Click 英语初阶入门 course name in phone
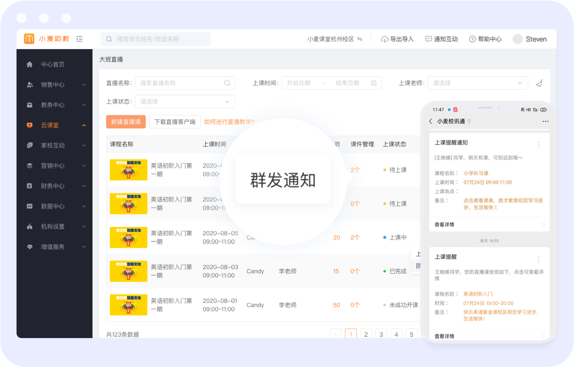The width and height of the screenshot is (574, 369). 478,294
